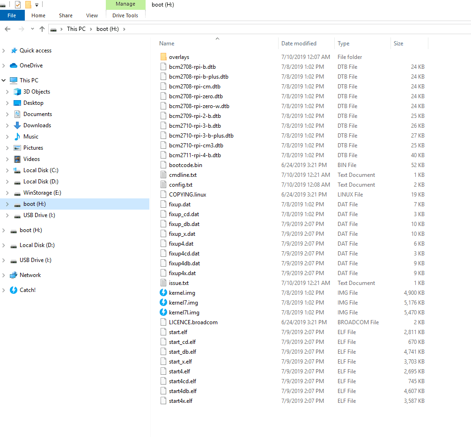Switch to the Share ribbon tab
471x437 pixels.
coord(66,15)
